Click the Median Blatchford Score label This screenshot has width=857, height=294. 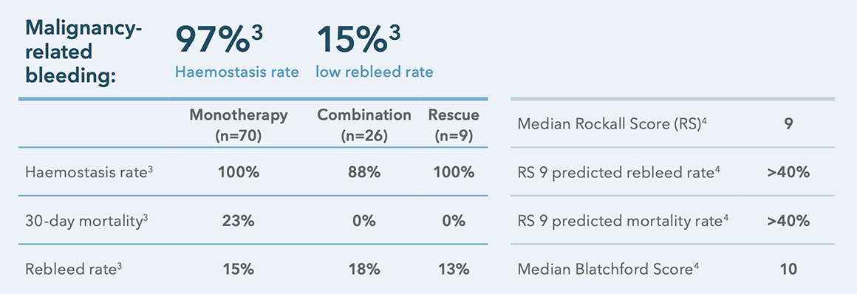pyautogui.click(x=608, y=270)
